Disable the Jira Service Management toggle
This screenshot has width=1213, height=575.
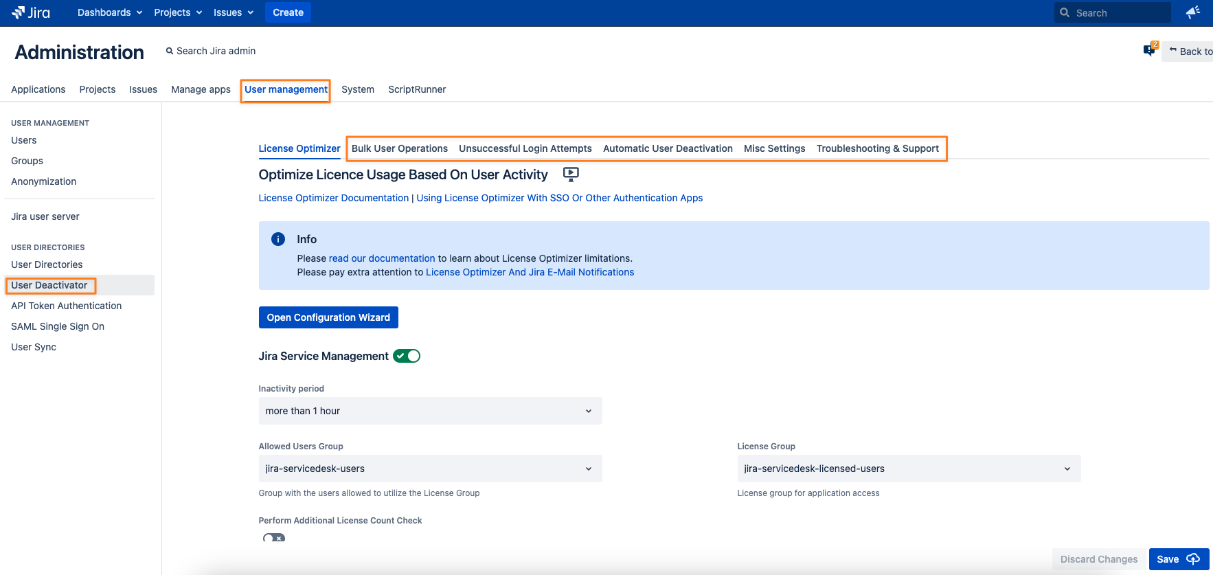[407, 356]
